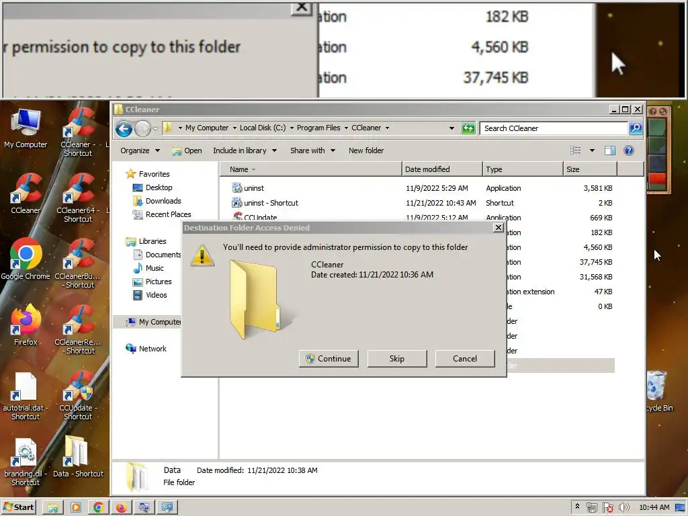Open address bar history dropdown
Image resolution: width=688 pixels, height=516 pixels.
(451, 128)
